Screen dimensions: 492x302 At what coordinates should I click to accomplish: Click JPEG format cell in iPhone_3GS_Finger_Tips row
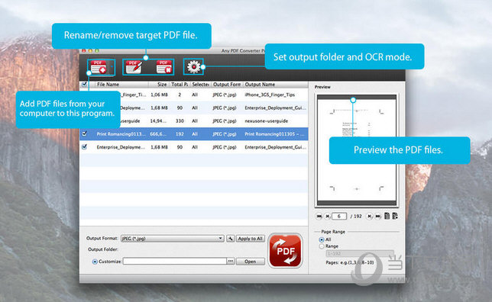tap(225, 95)
